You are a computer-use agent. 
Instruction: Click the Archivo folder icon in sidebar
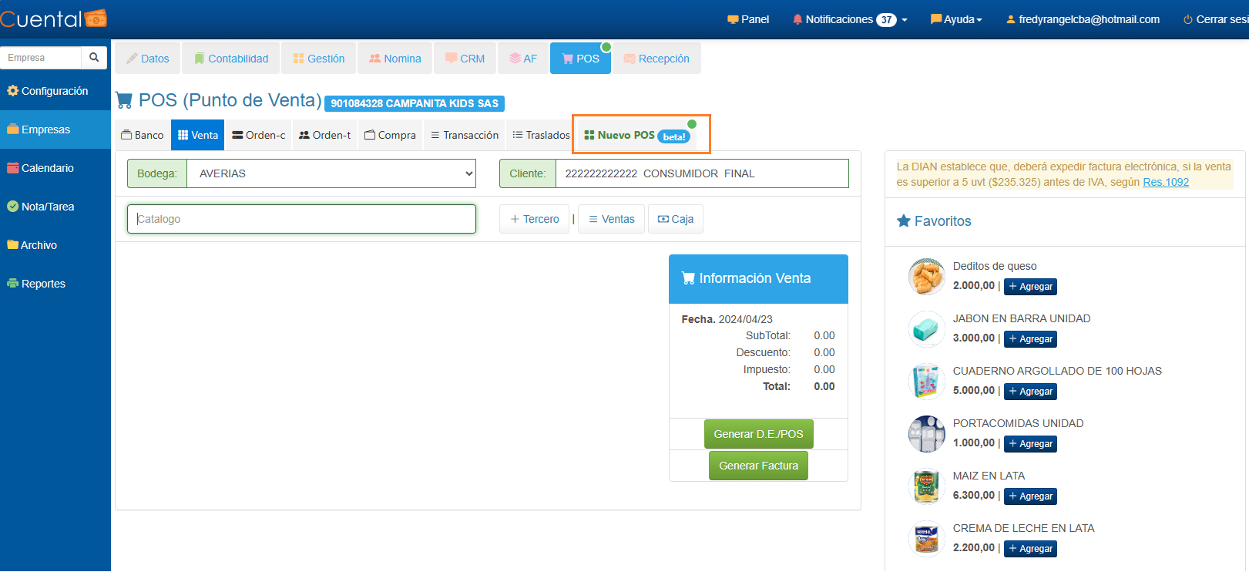(12, 245)
